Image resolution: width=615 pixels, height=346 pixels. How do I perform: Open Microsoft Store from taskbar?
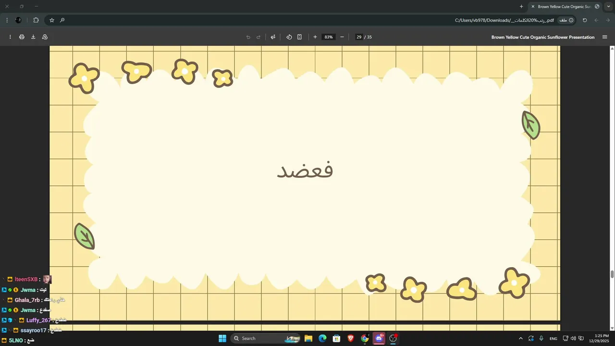click(x=337, y=338)
